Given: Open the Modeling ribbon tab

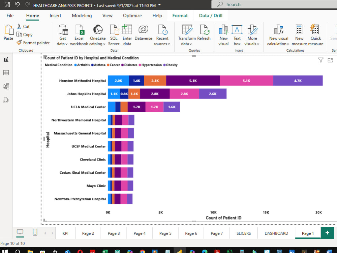Looking at the screenshot, I should point(82,16).
